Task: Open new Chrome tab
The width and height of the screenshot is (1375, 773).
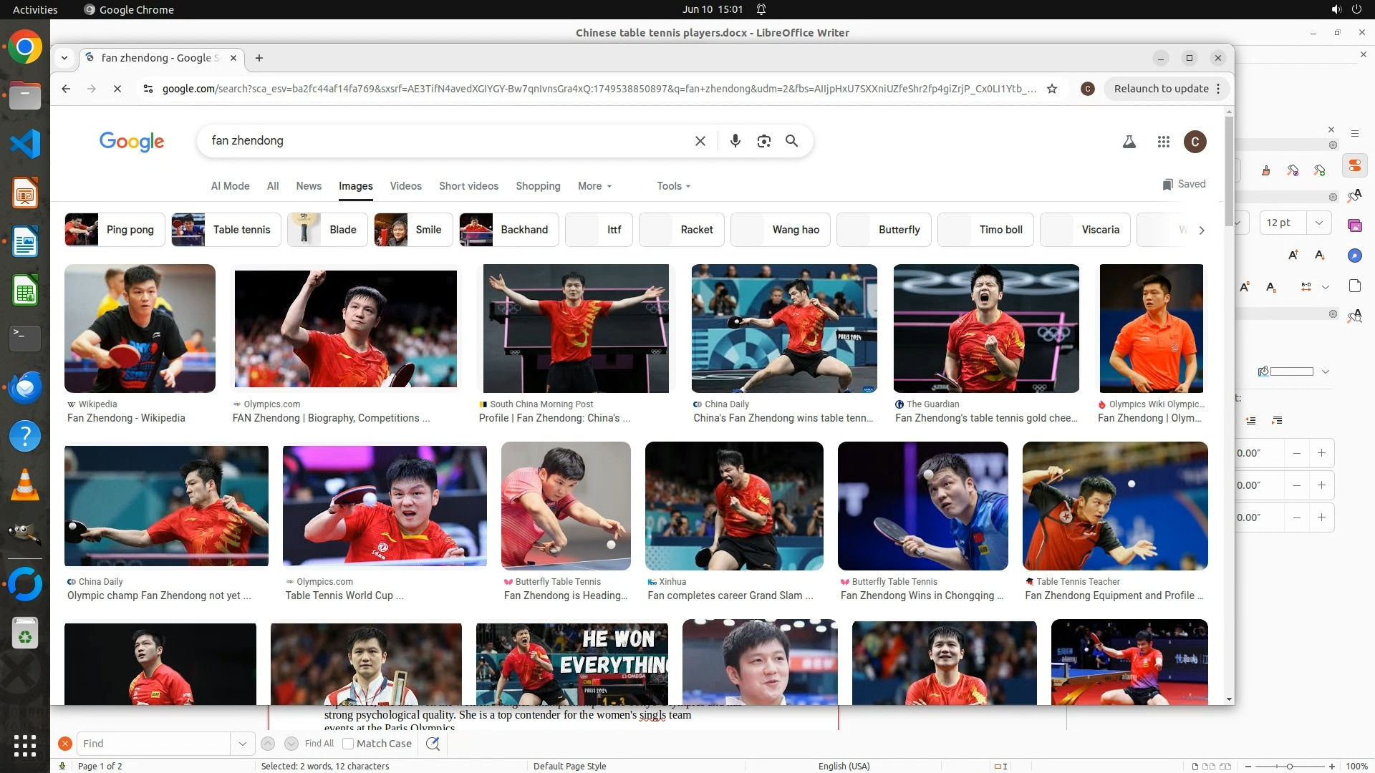Action: tap(259, 58)
